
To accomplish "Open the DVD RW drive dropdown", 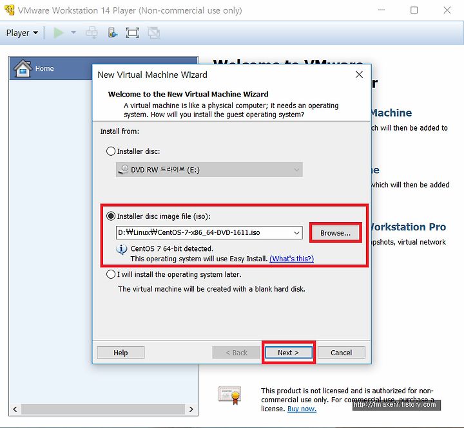I will (209, 170).
